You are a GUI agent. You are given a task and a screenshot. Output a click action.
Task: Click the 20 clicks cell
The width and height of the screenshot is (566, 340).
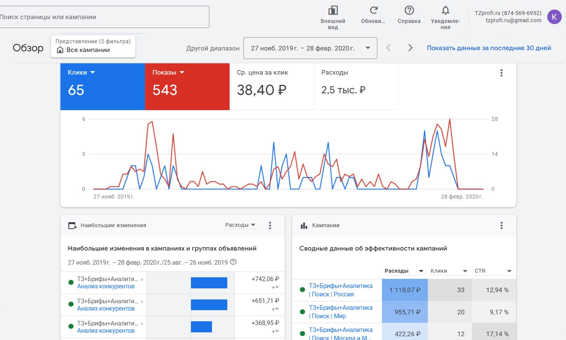pyautogui.click(x=450, y=312)
